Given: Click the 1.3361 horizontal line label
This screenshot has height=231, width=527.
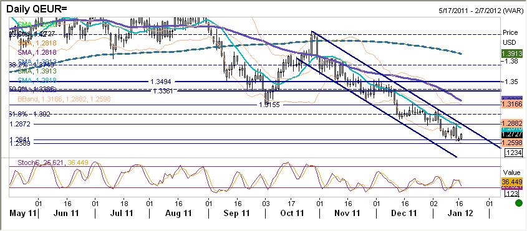Looking at the screenshot, I should click(x=163, y=91).
